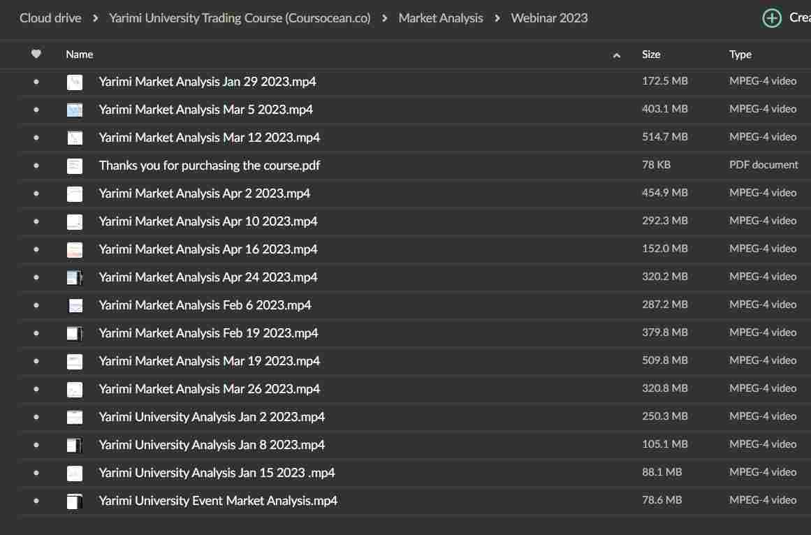Sort by Type column header

coord(740,54)
